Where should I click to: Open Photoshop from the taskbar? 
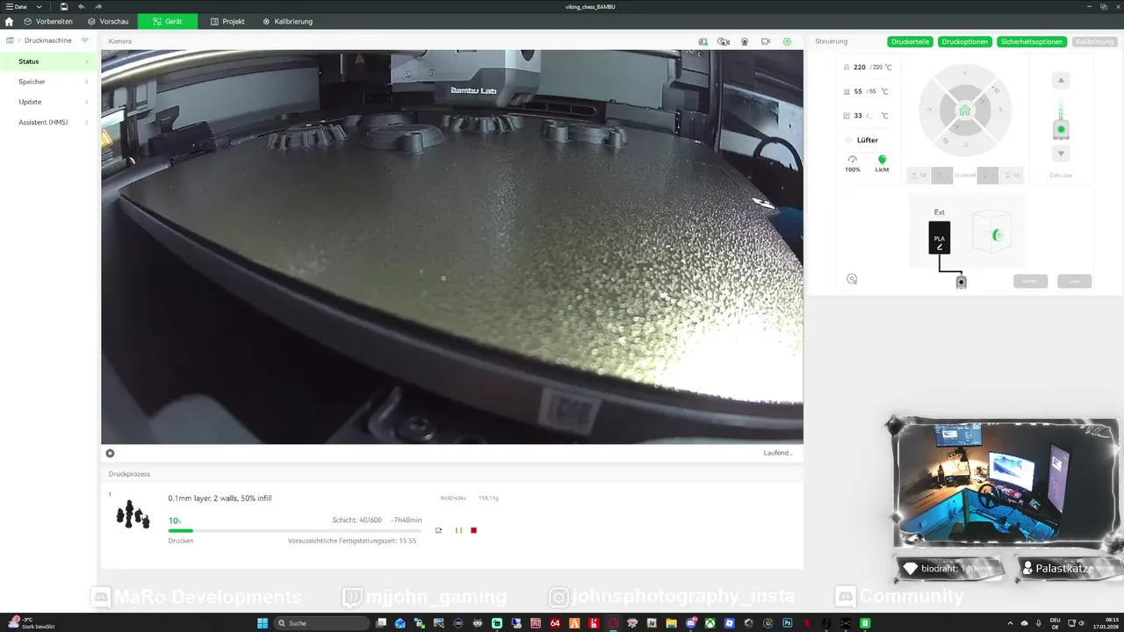788,623
